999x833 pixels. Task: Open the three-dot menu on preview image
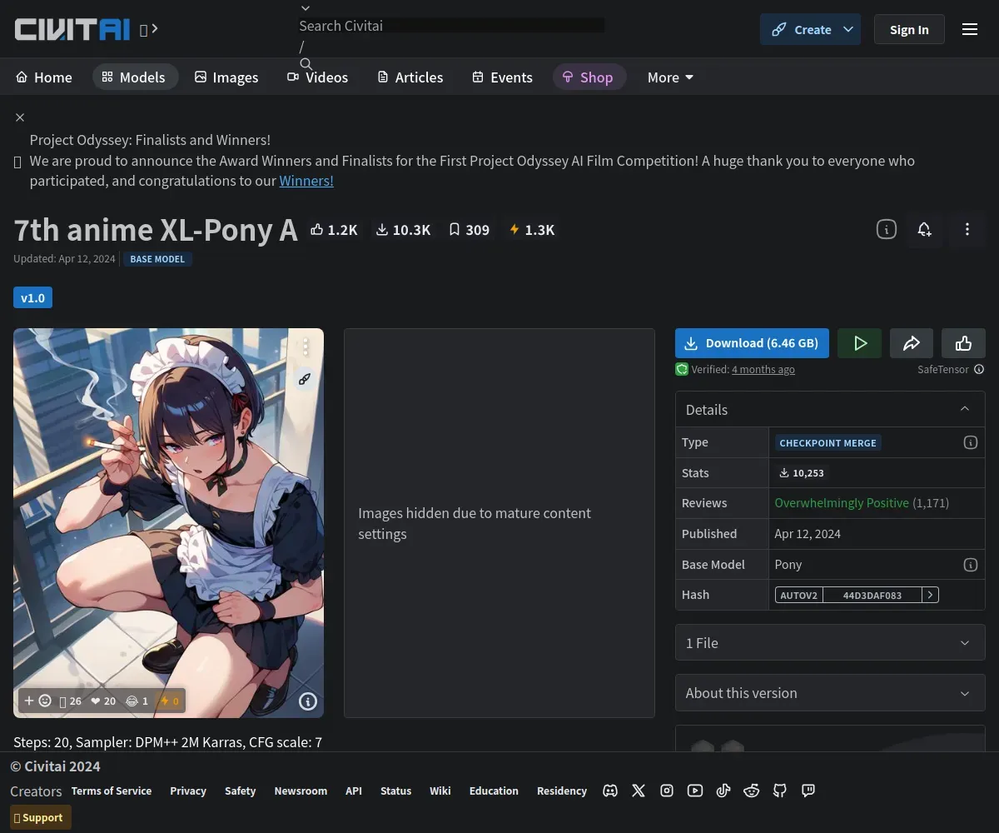coord(306,347)
